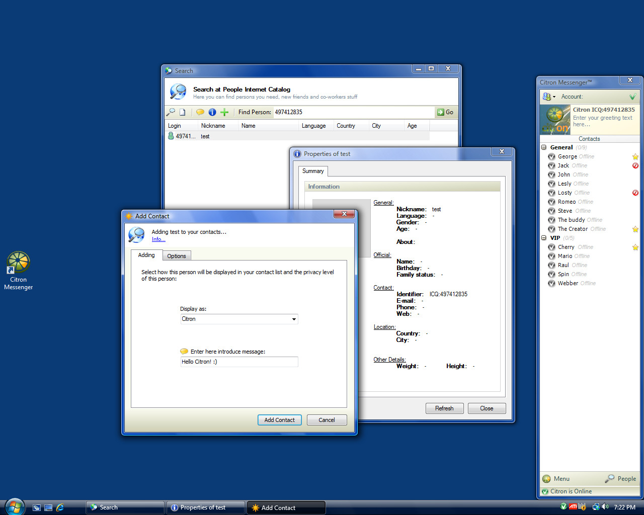The width and height of the screenshot is (644, 515).
Task: Launch Internet Explorer from Quick Launch
Action: click(60, 507)
